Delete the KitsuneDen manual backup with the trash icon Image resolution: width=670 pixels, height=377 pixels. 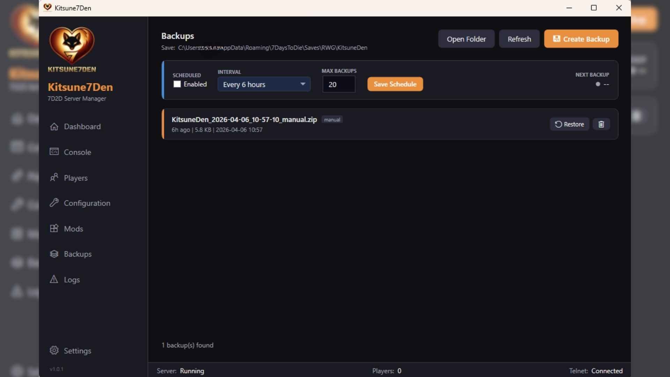tap(601, 124)
